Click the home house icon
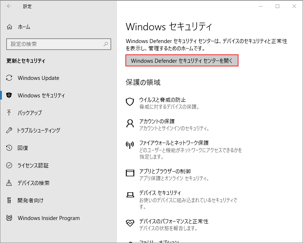 point(9,27)
